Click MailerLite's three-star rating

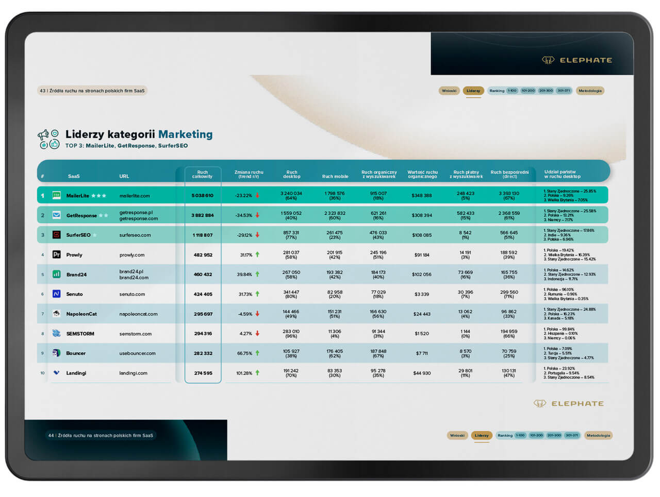(98, 196)
